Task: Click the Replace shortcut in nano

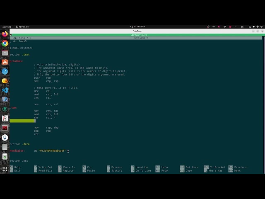Action: [66, 170]
